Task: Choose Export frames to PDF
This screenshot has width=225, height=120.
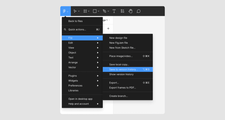Action: pos(128,88)
